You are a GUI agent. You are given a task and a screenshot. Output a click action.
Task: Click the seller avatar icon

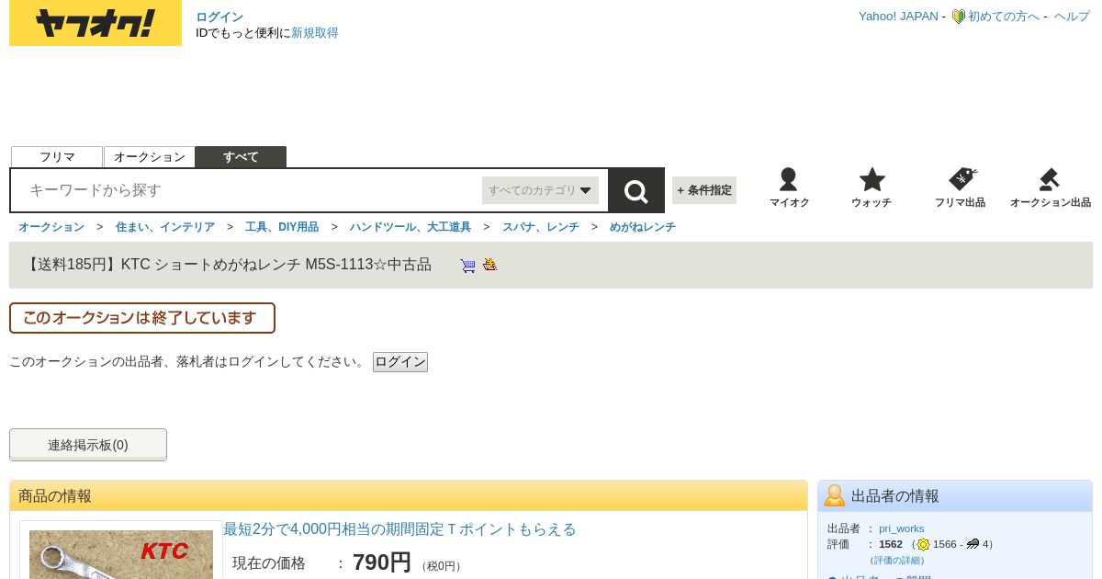(835, 495)
